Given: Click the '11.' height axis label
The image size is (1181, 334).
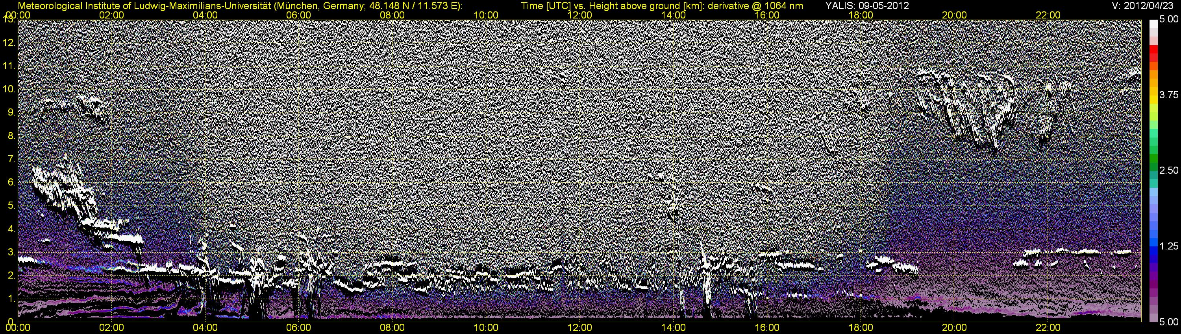Looking at the screenshot, I should (9, 66).
